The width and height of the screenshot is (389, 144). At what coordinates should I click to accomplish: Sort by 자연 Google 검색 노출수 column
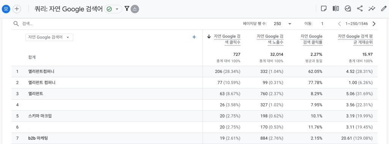(270, 39)
